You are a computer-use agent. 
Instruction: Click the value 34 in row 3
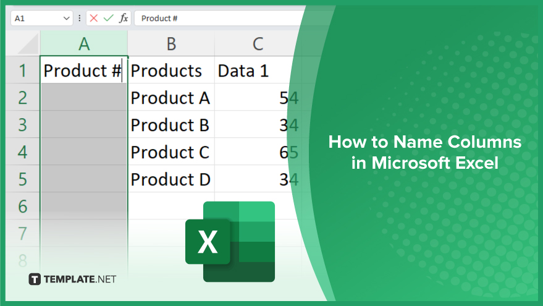click(x=288, y=125)
